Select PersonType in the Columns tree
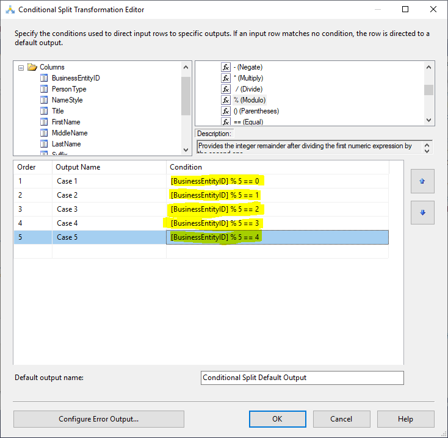Screen dimensions: 448x438 click(69, 89)
